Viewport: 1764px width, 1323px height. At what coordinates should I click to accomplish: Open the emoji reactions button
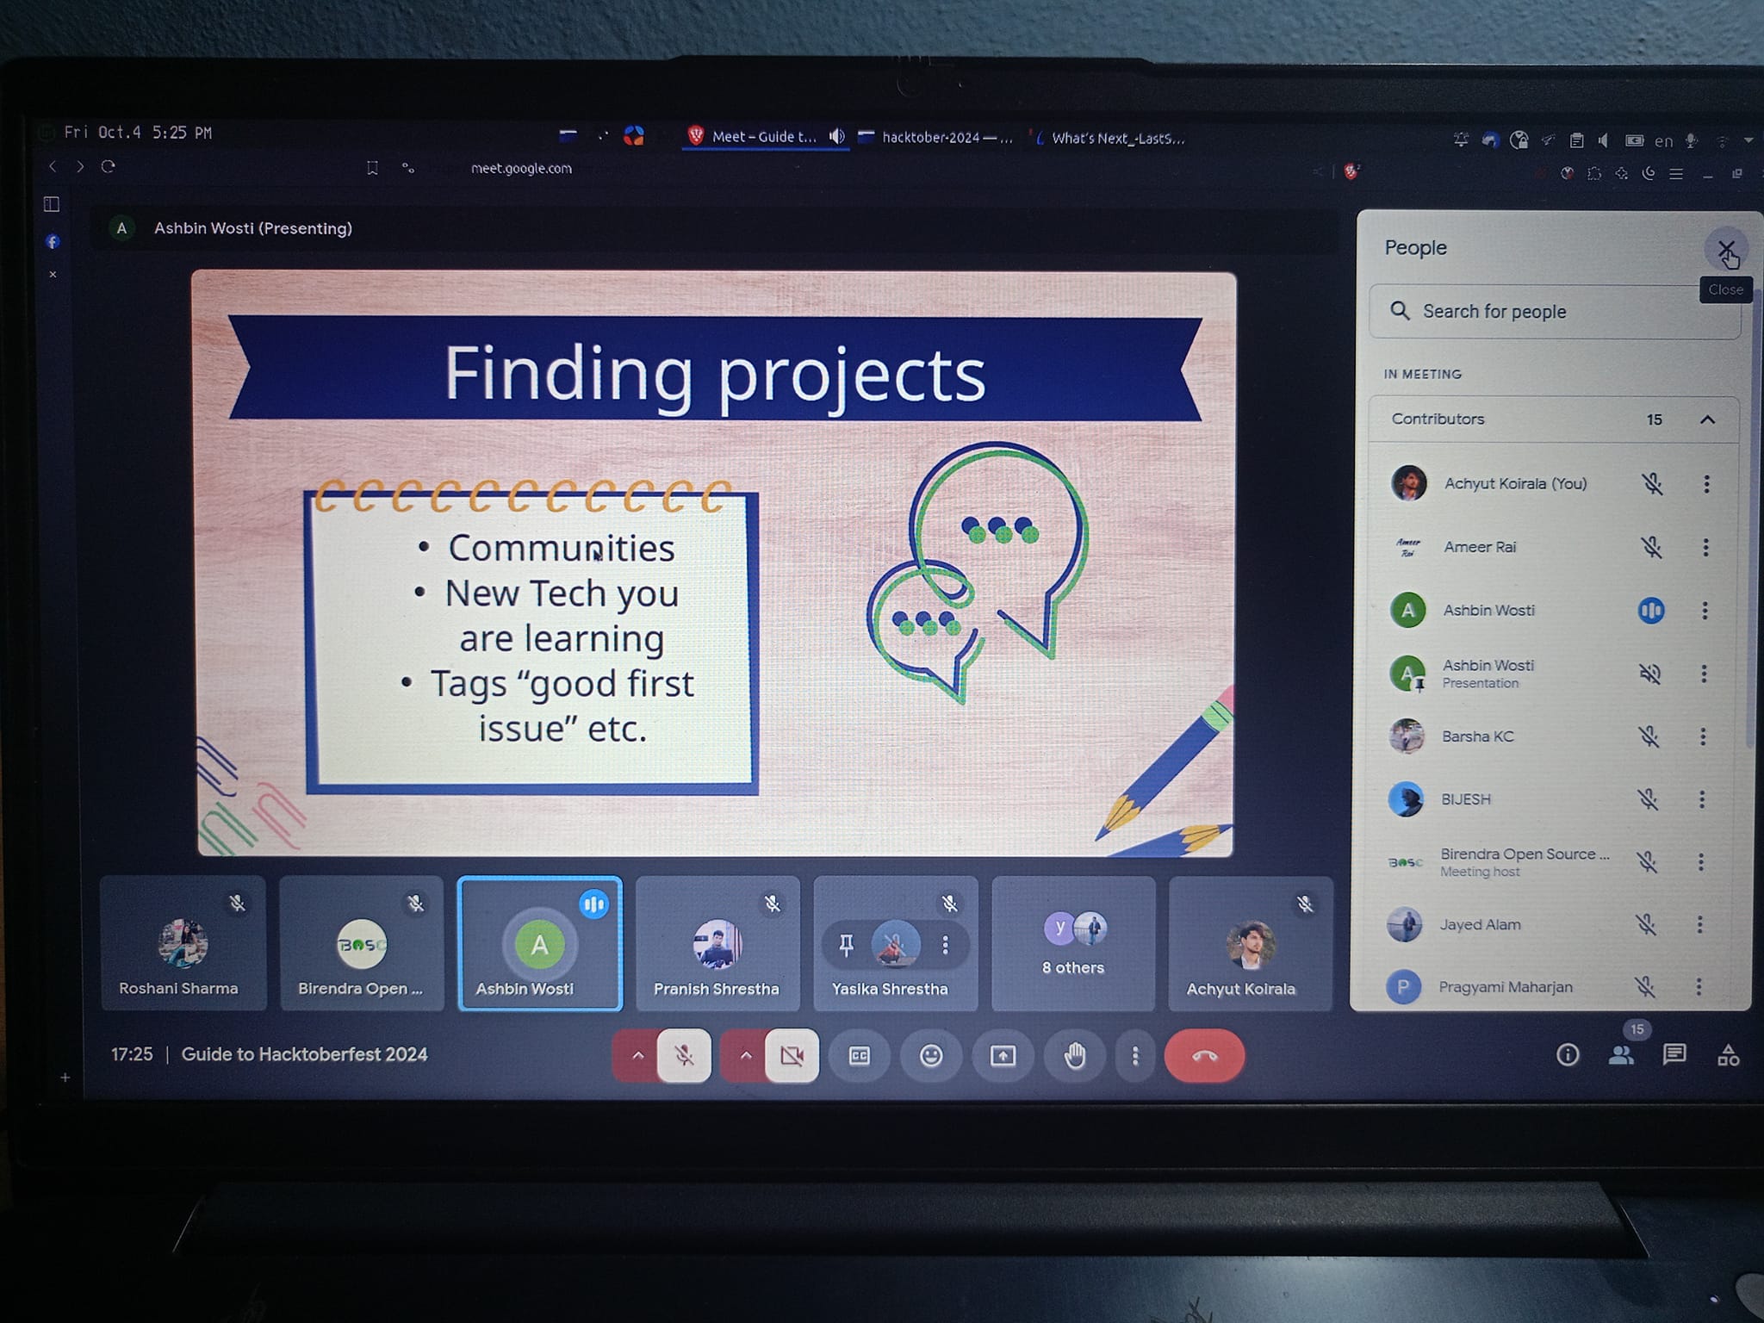[931, 1055]
